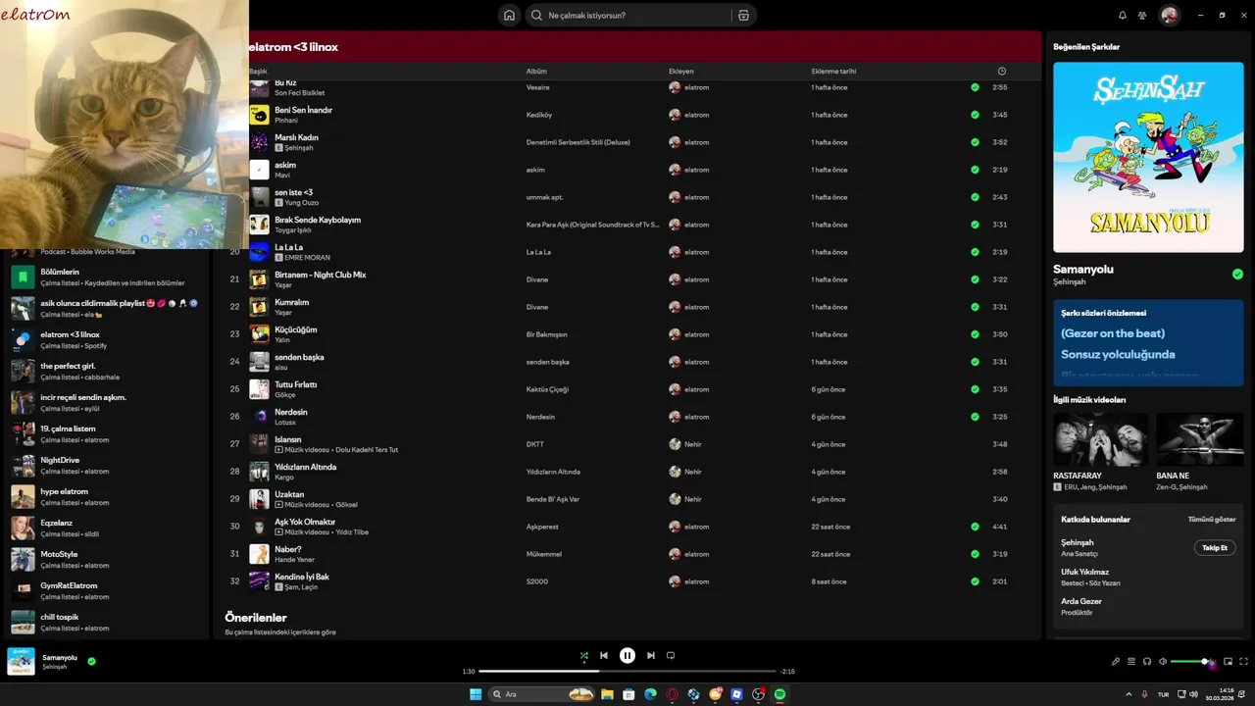Toggle saved checkmark for Kendine İyi Bak
The height and width of the screenshot is (706, 1255).
click(x=975, y=581)
